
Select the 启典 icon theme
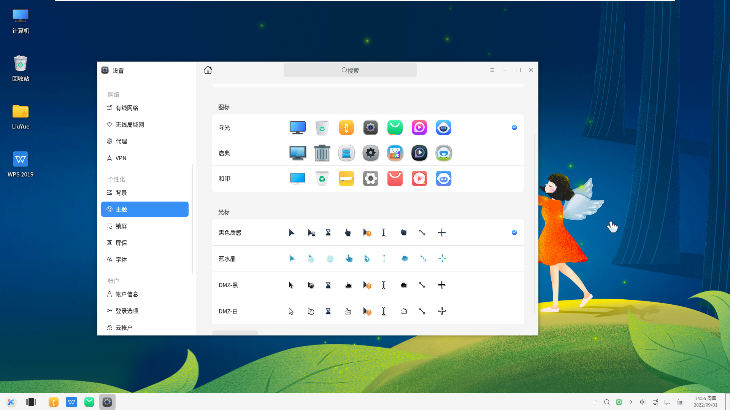pyautogui.click(x=368, y=153)
